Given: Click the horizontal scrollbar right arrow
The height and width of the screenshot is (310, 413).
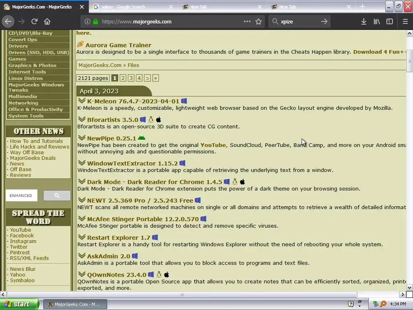Looking at the screenshot, I should [x=403, y=294].
